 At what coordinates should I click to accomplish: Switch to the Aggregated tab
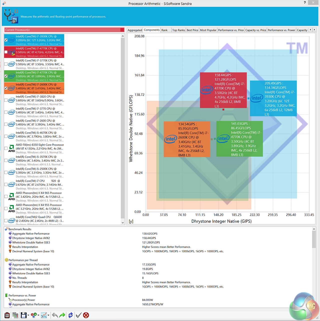click(135, 30)
